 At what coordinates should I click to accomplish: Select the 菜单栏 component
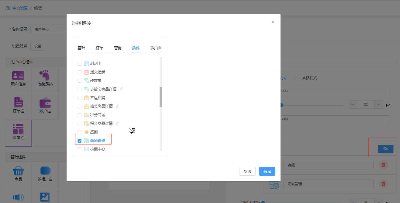(x=18, y=133)
